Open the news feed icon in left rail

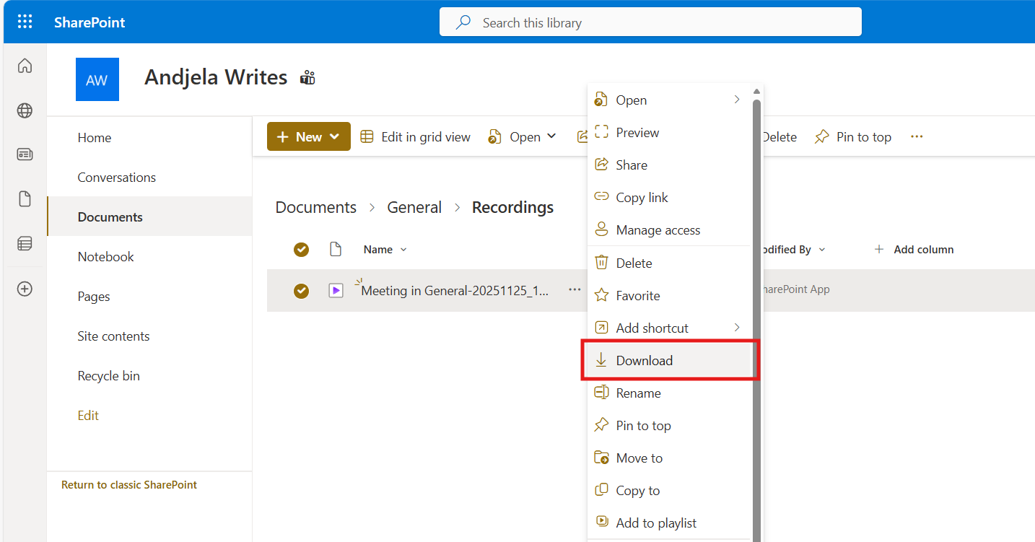[x=25, y=154]
